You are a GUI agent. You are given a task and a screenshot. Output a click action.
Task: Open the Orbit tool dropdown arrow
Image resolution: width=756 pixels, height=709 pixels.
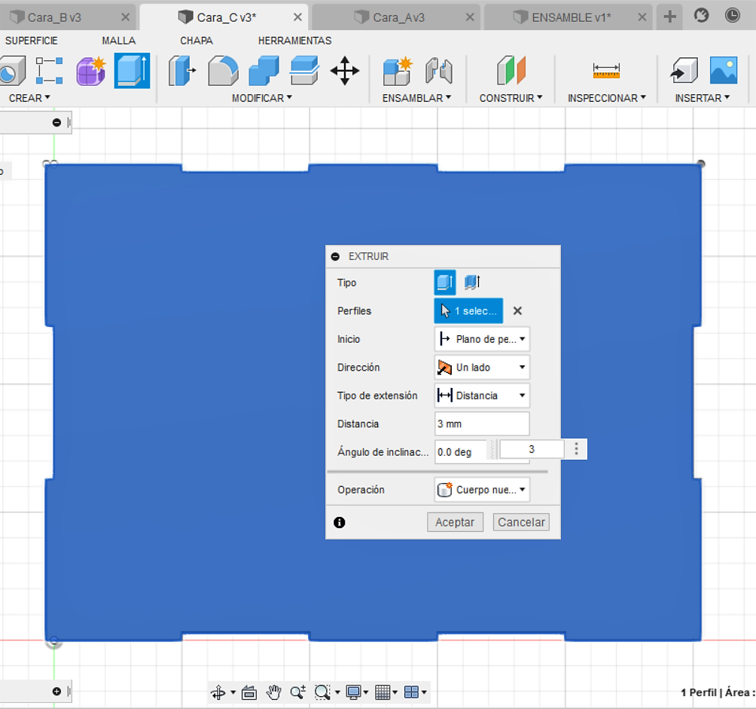[x=233, y=692]
